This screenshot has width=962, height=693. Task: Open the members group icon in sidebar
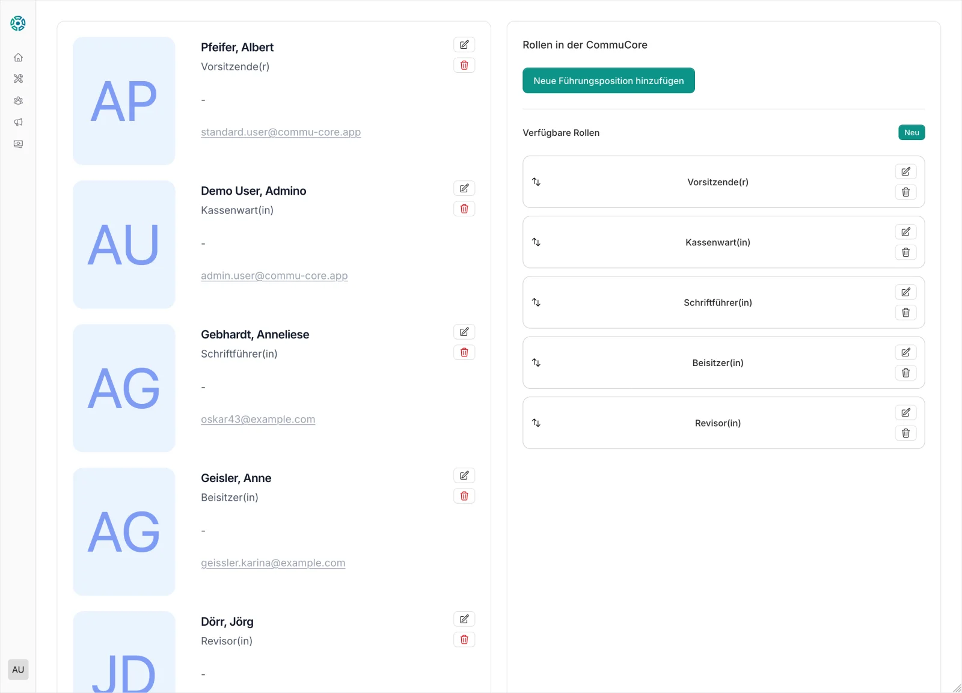(18, 101)
